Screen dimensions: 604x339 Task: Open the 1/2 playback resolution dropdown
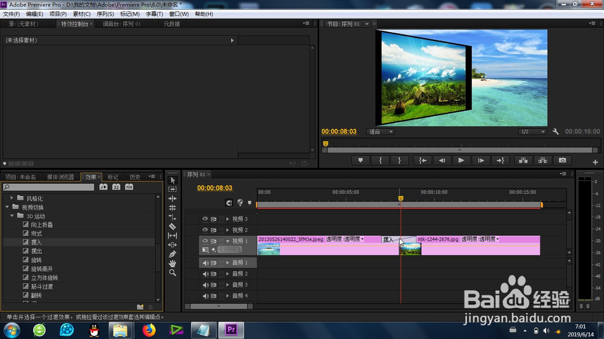(x=532, y=131)
